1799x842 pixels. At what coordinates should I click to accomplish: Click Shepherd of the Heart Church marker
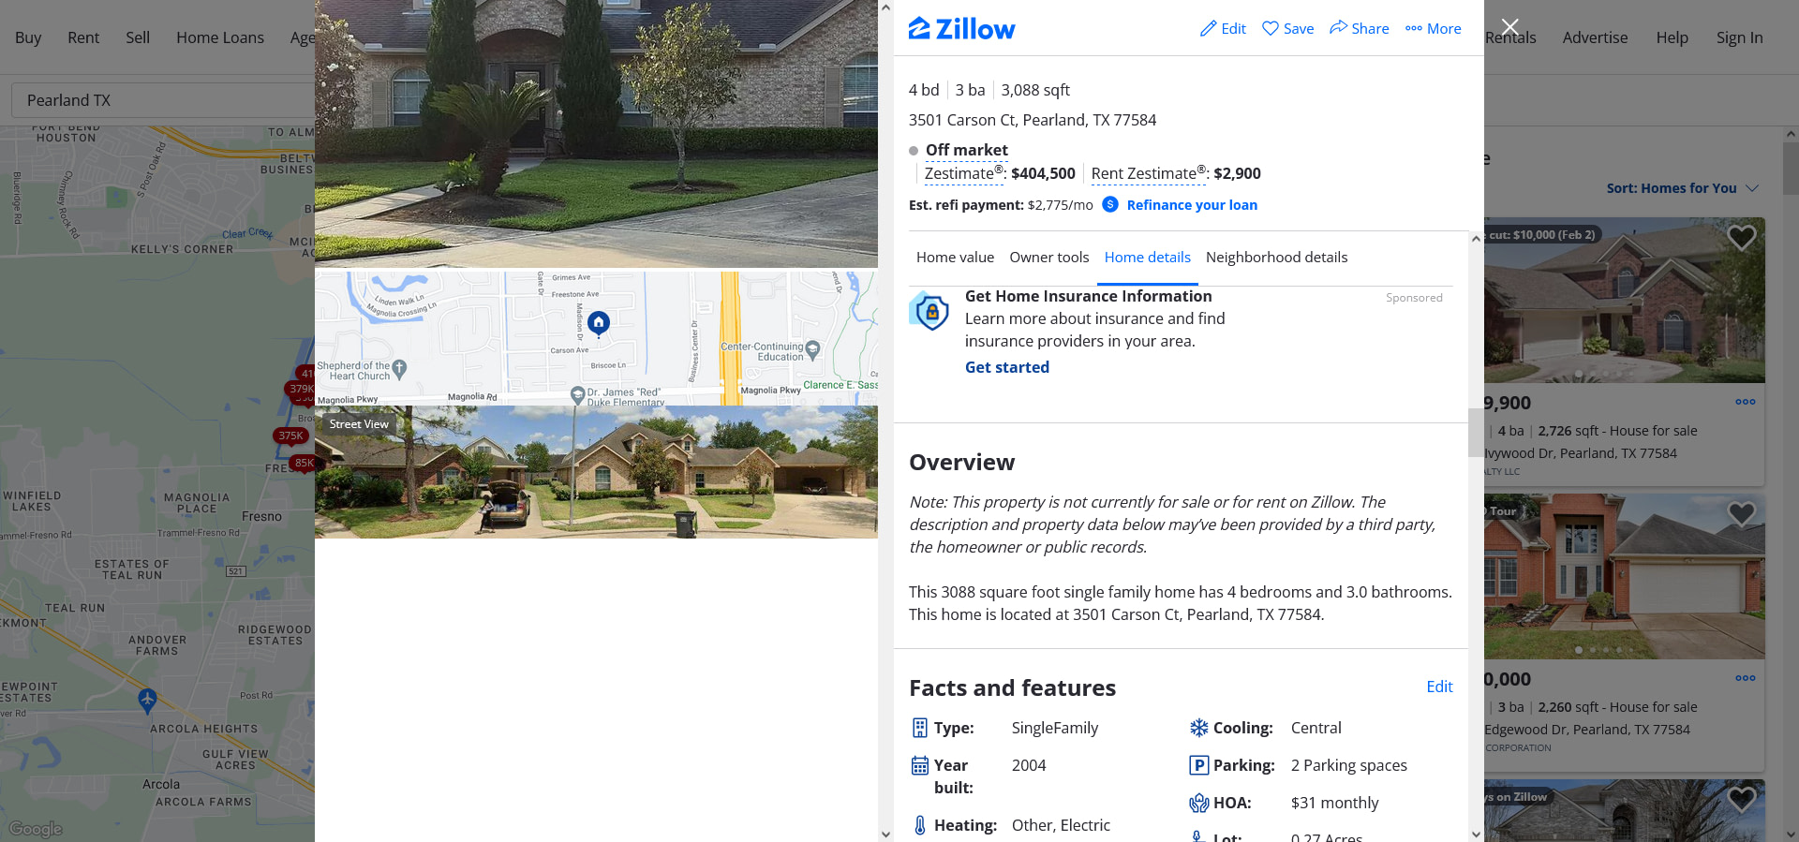(399, 368)
